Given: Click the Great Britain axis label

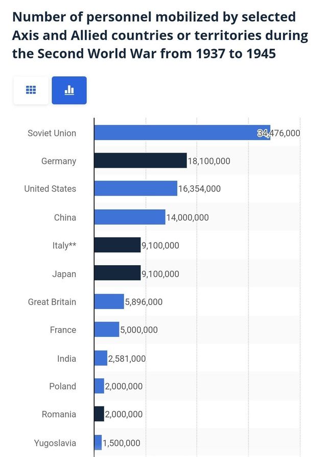Looking at the screenshot, I should pos(52,302).
